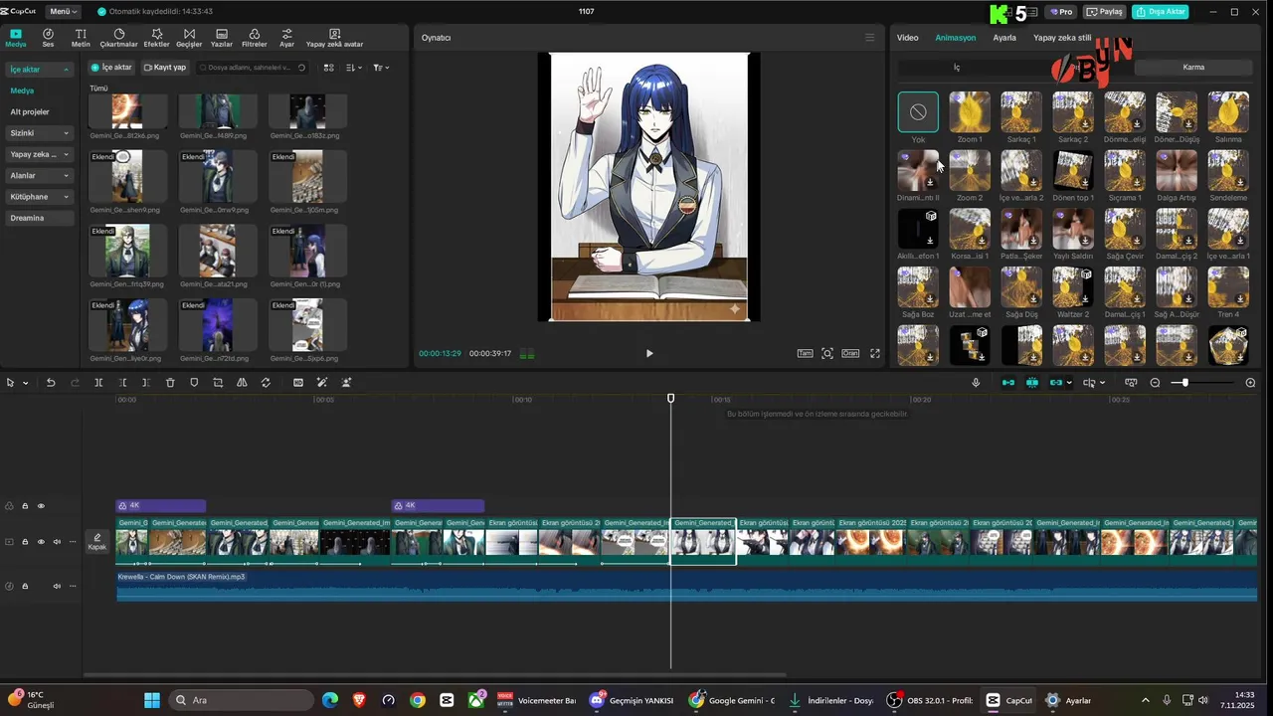
Task: Click the mirror flip icon
Action: (242, 383)
